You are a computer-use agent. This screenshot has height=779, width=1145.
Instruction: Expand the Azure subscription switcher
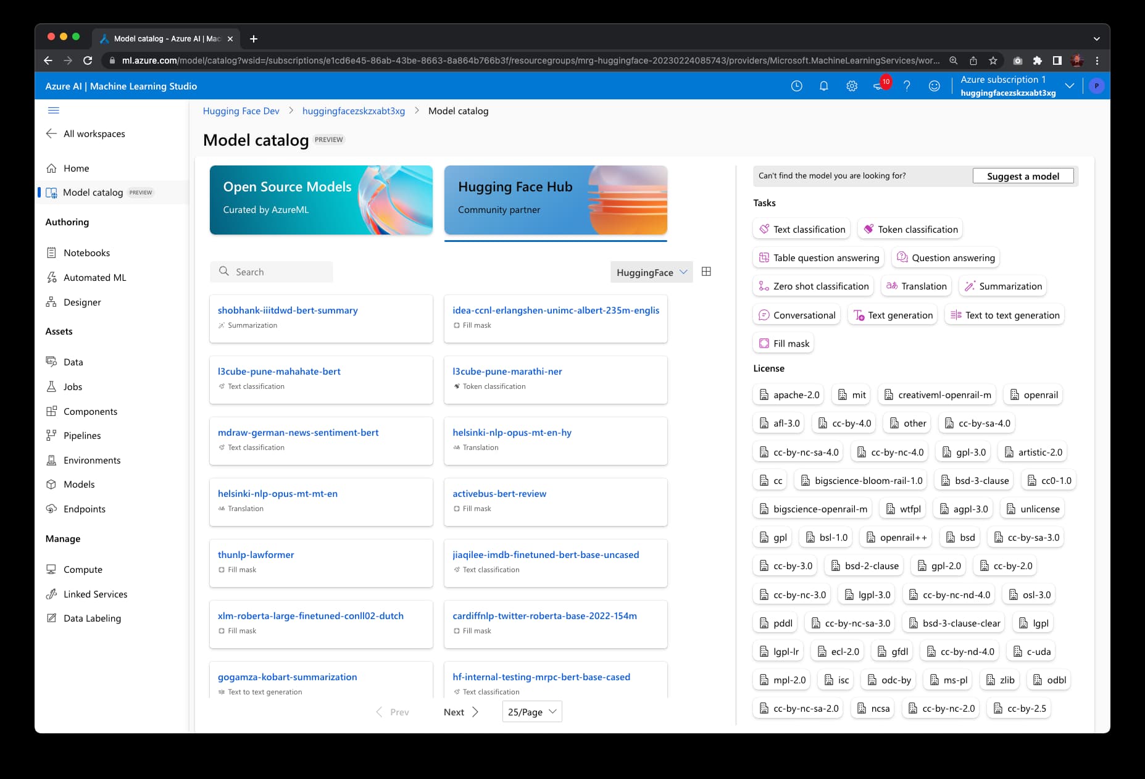1070,86
